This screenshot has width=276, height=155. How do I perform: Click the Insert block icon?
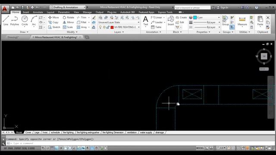point(171,21)
